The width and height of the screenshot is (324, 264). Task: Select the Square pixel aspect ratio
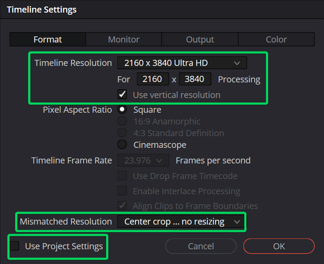[123, 110]
